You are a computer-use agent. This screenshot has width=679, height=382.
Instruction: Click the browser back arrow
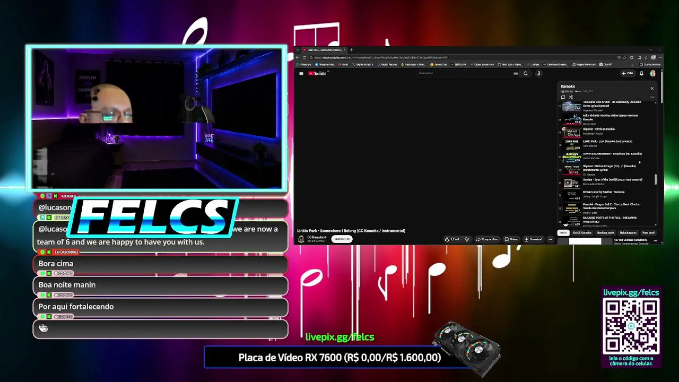tap(298, 57)
